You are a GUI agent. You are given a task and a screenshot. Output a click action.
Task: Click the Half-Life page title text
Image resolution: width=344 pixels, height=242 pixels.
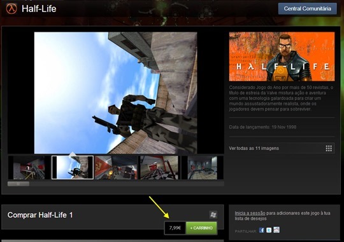coord(39,9)
